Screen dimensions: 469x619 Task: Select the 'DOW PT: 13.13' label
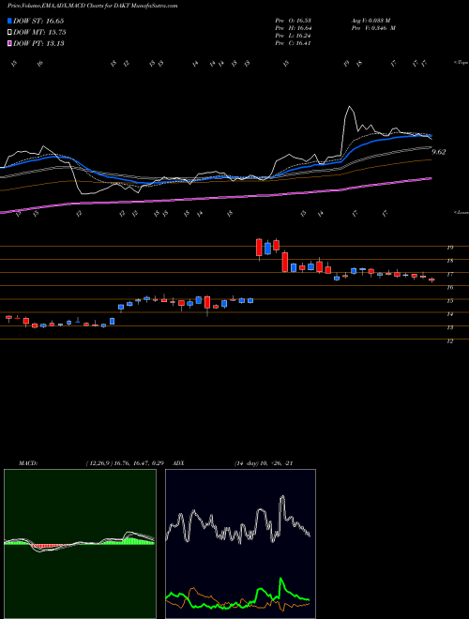[x=38, y=43]
